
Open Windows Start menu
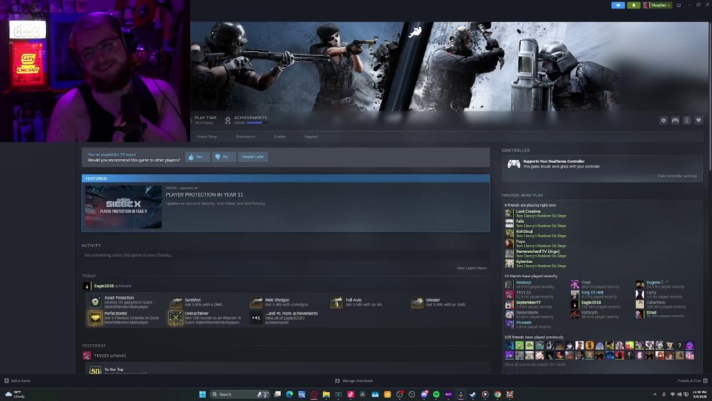[202, 394]
